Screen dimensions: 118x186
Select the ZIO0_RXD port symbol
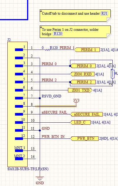point(82,74)
